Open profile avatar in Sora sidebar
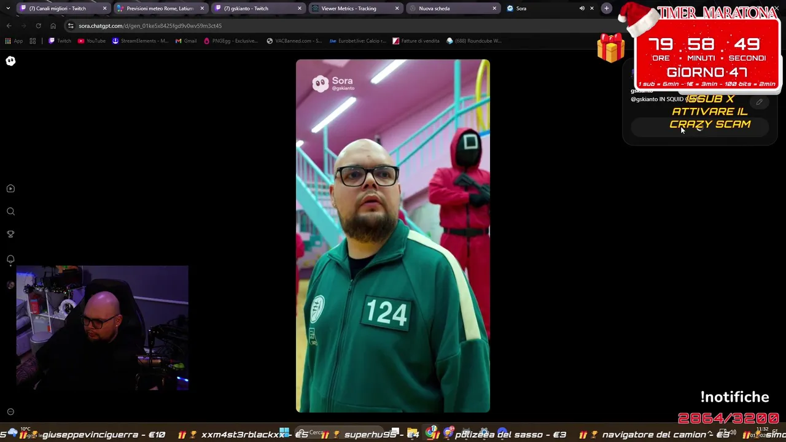The height and width of the screenshot is (442, 786). point(10,284)
